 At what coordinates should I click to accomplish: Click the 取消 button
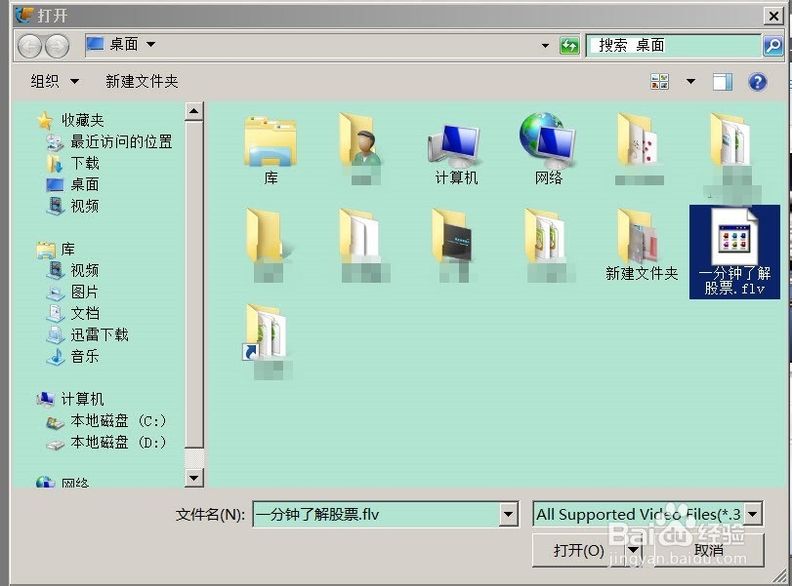(708, 549)
